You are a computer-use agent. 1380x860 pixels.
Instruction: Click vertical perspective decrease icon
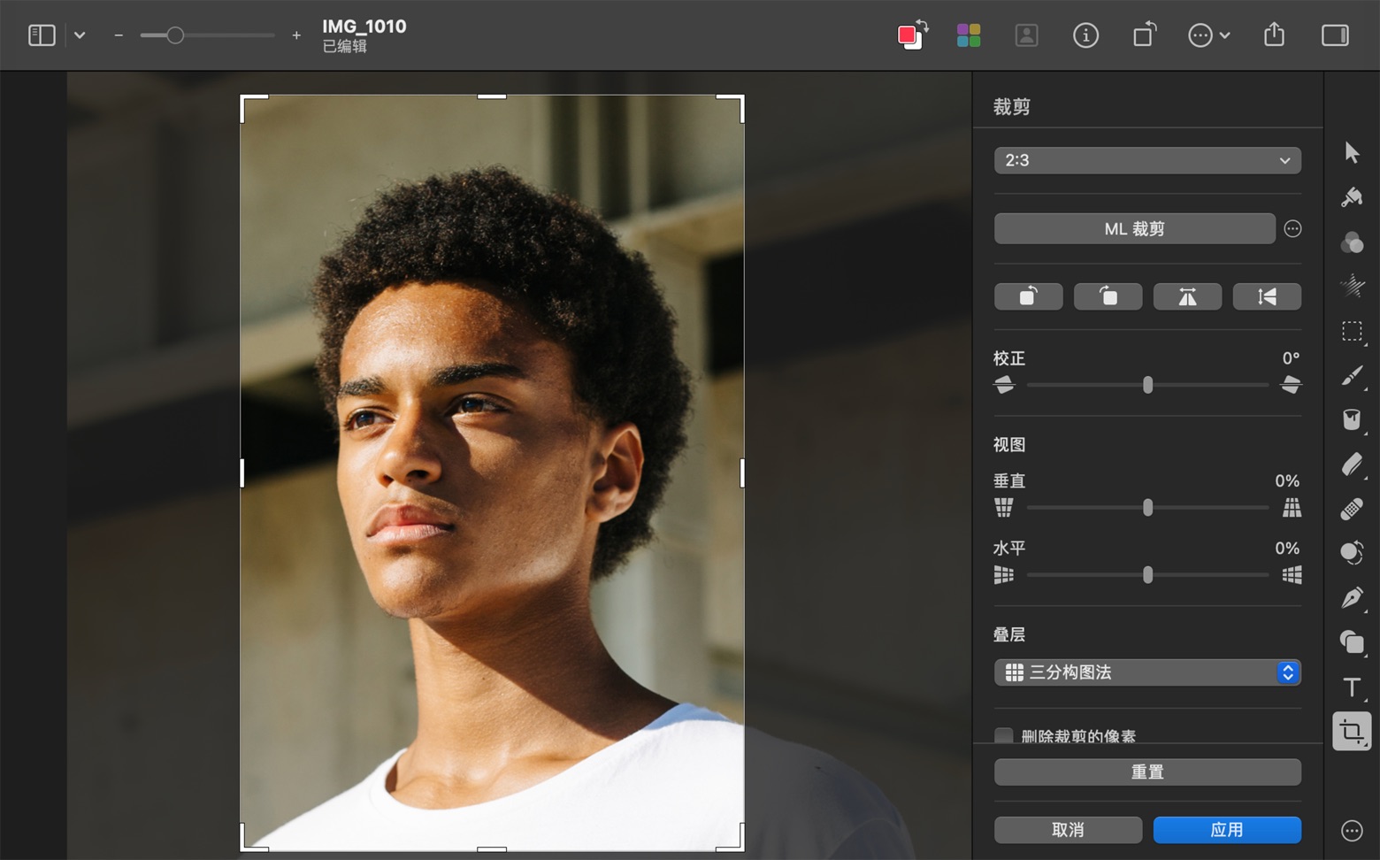tap(1004, 508)
